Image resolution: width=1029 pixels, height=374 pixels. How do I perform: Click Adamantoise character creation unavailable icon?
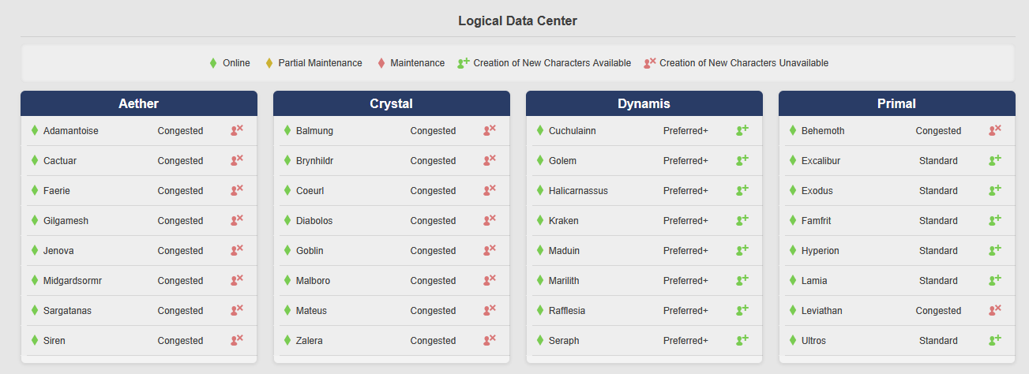click(237, 131)
